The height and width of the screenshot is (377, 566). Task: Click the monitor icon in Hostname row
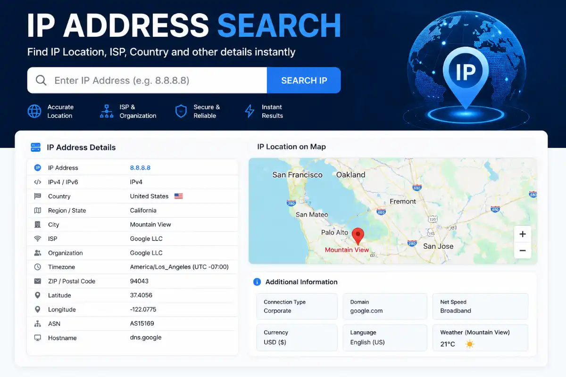click(x=38, y=337)
